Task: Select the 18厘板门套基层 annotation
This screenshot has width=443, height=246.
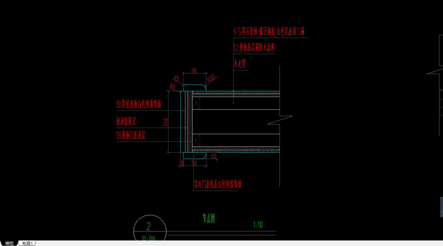Action: pyautogui.click(x=130, y=135)
